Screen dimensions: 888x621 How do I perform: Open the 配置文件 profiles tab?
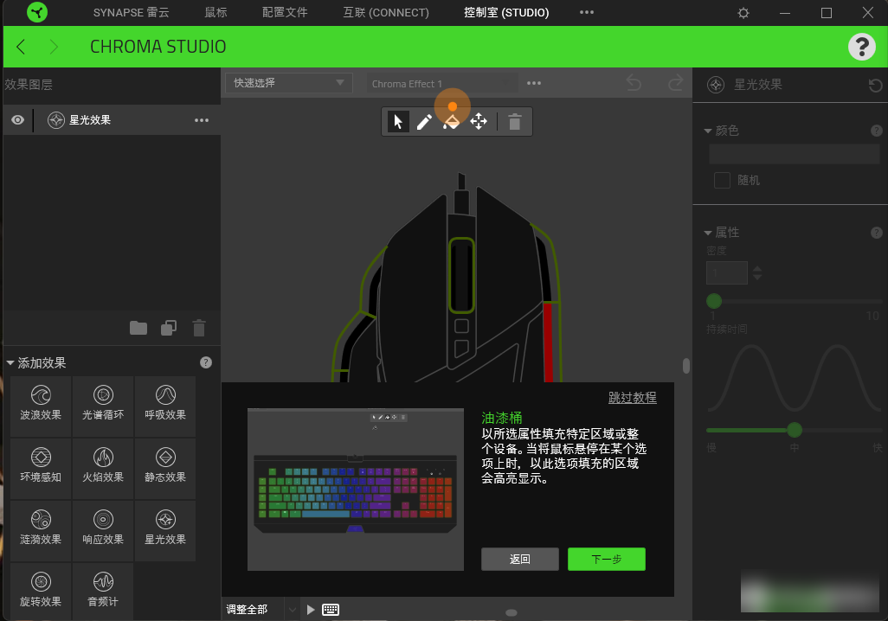pyautogui.click(x=285, y=12)
